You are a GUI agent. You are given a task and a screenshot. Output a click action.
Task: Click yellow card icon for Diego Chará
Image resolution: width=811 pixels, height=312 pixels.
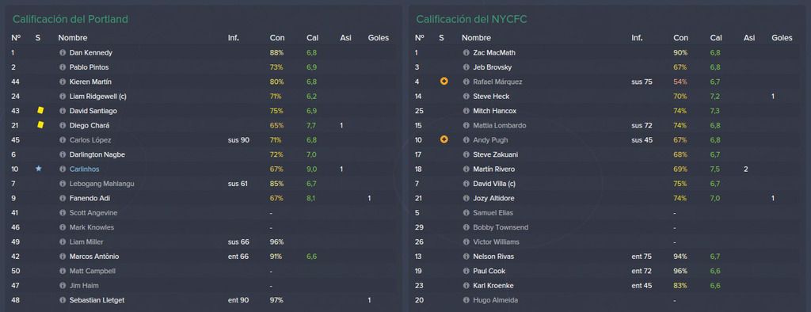tap(40, 125)
